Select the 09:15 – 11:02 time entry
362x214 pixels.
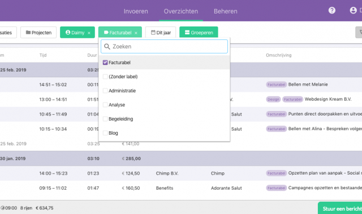tap(53, 188)
